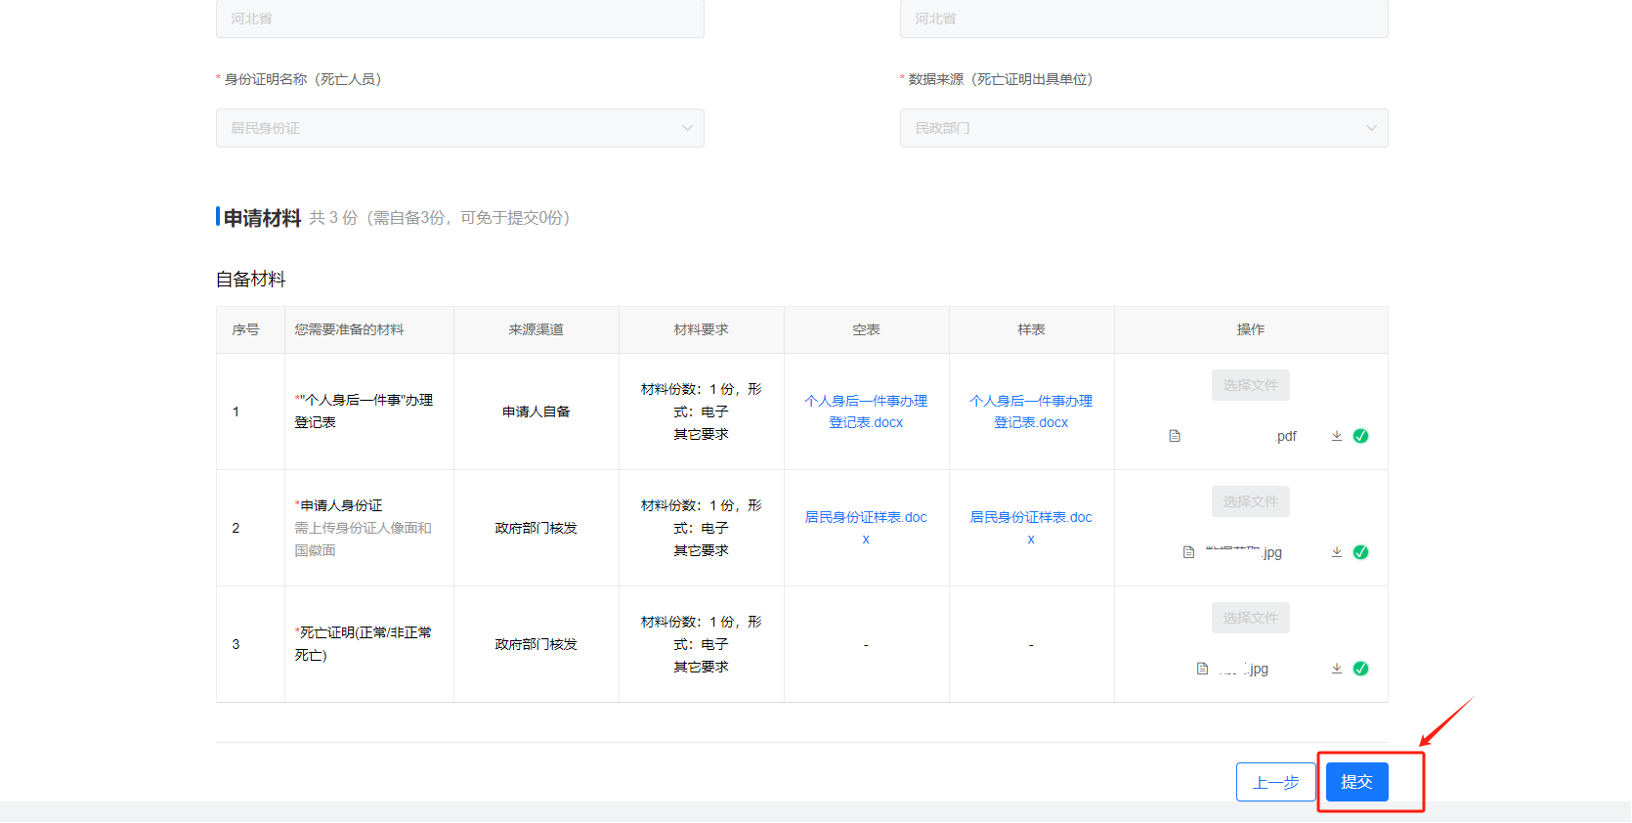Download the uploaded jpg for 死亡证明
Image resolution: width=1632 pixels, height=823 pixels.
[1336, 669]
